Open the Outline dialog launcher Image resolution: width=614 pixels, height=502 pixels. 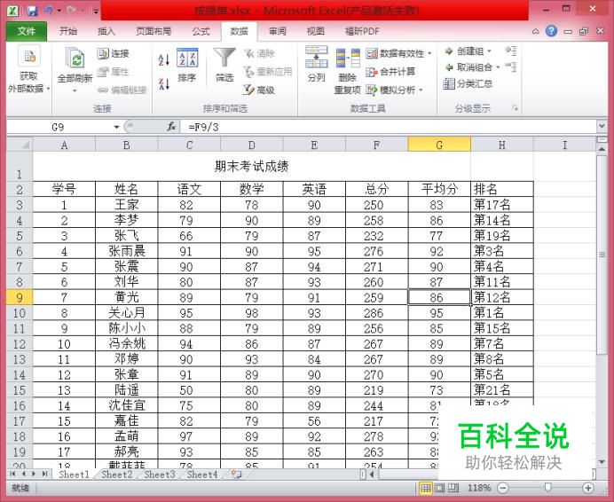click(x=515, y=108)
